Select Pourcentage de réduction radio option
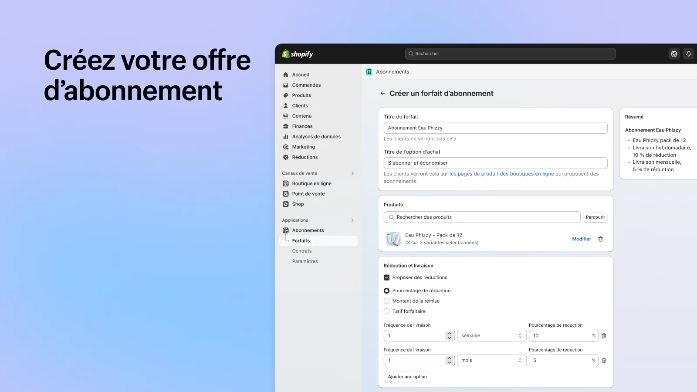 (x=386, y=291)
